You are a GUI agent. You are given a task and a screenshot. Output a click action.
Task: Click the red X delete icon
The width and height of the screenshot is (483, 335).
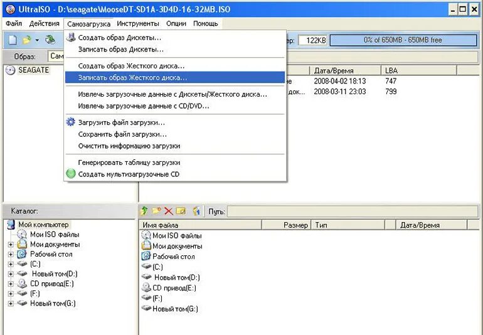[169, 211]
